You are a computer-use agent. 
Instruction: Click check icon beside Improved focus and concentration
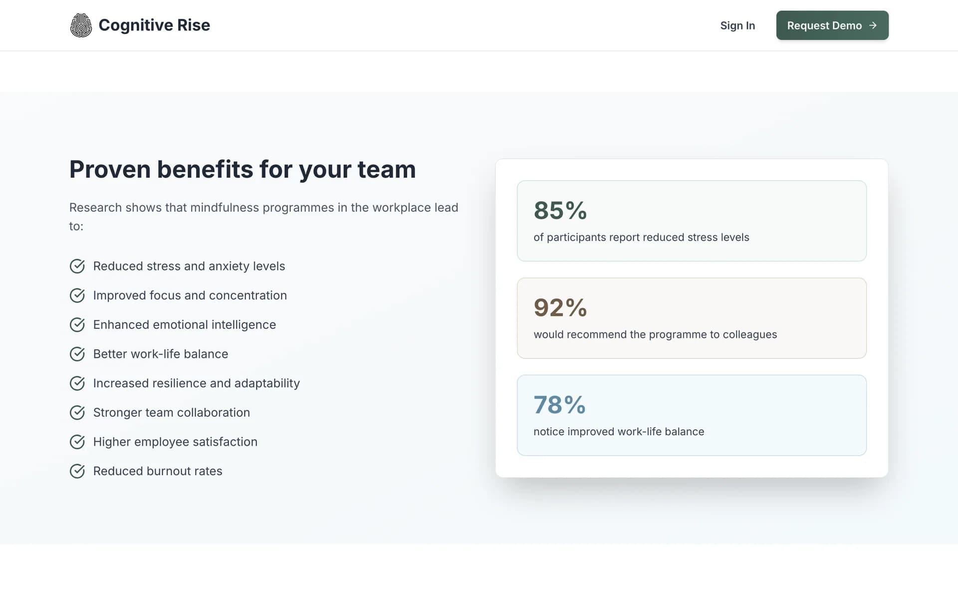click(77, 296)
